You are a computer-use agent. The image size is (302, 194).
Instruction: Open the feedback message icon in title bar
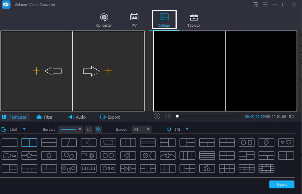point(256,5)
